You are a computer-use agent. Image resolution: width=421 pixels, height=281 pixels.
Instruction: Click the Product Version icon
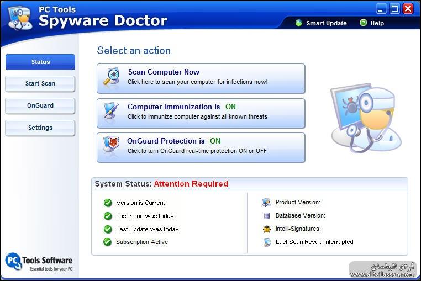[266, 203]
